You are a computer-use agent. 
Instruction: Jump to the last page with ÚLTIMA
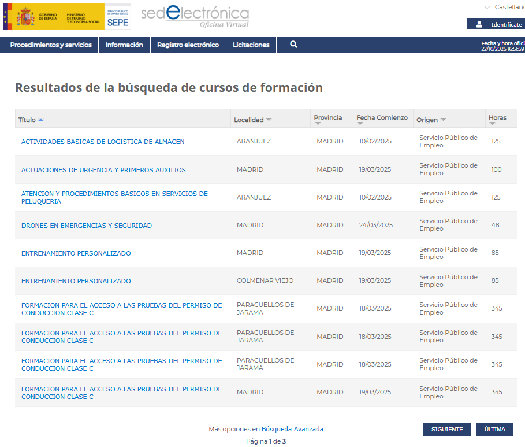[494, 429]
